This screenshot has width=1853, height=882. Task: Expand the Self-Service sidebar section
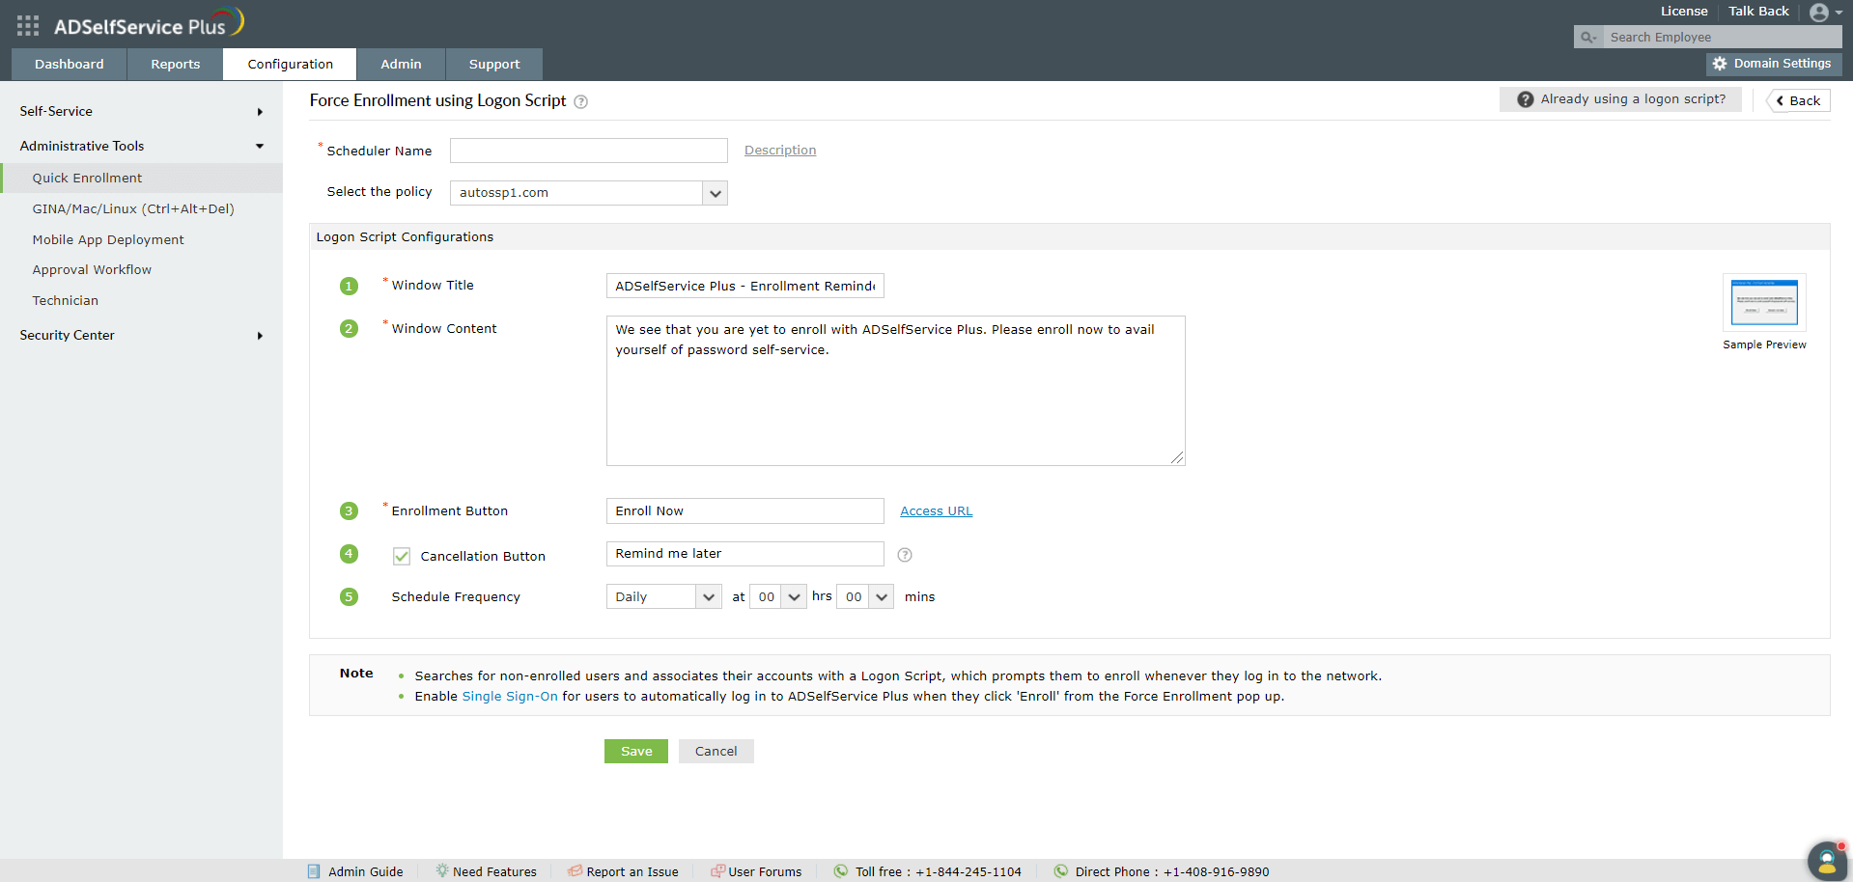[141, 112]
